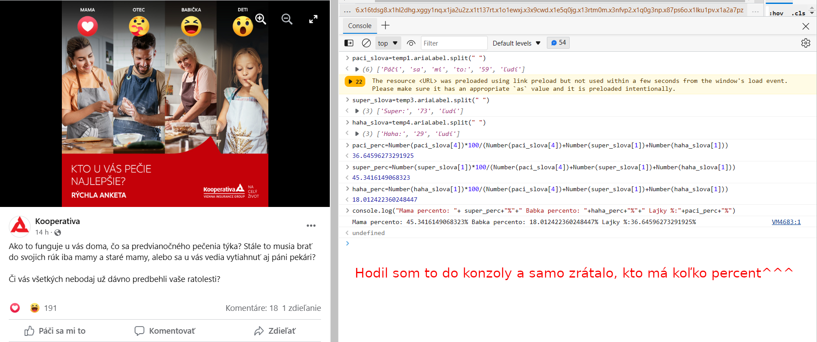Open the 191 reactions count
817x342 pixels.
50,308
